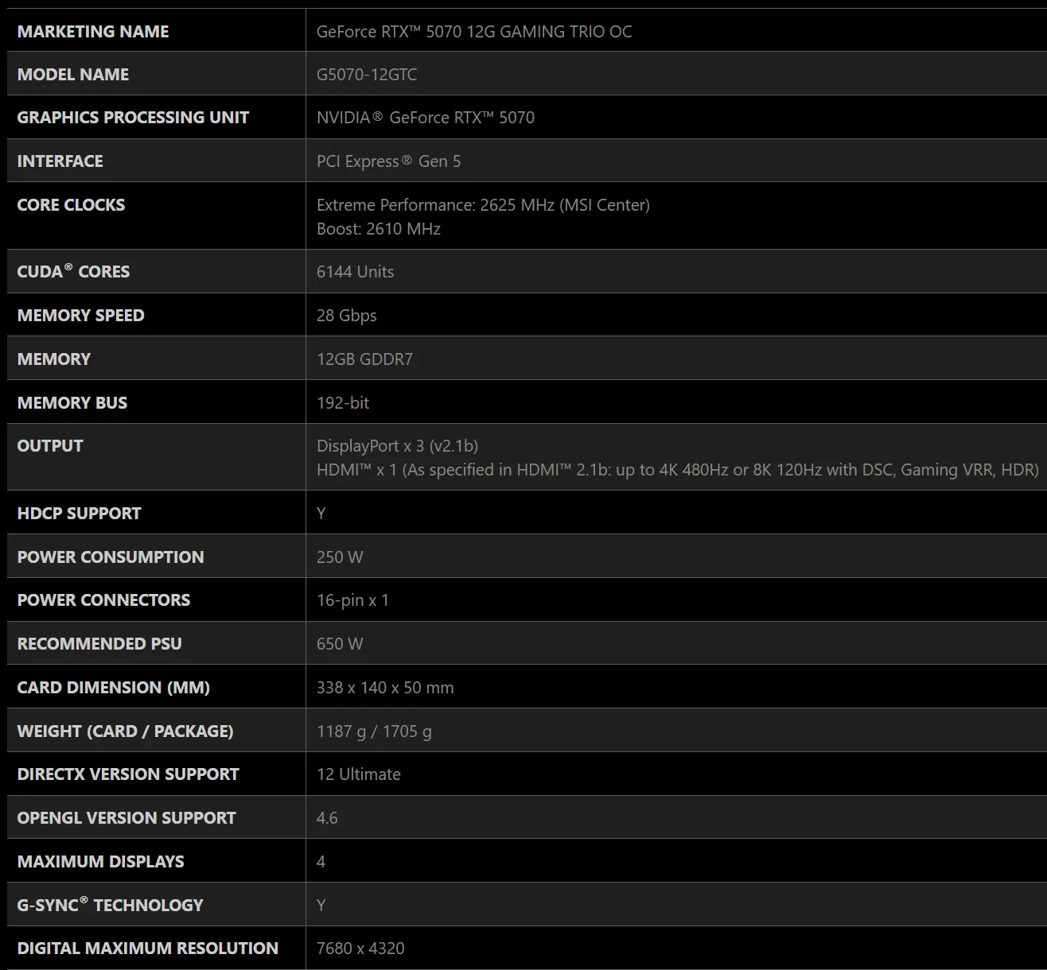
Task: Click the Boost: 2610 MHz line
Action: (379, 229)
